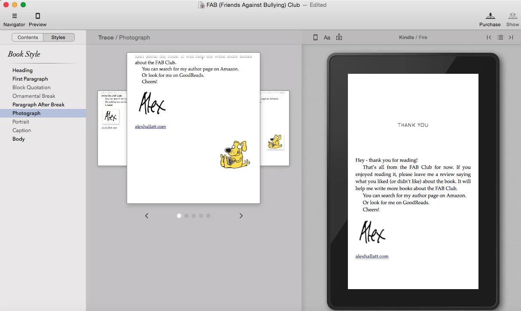The image size is (521, 311).
Task: Open the Aa text size options
Action: (x=327, y=38)
